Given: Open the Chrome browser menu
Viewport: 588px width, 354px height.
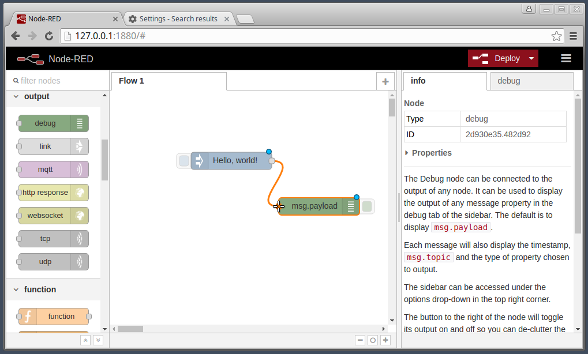Looking at the screenshot, I should coord(574,36).
